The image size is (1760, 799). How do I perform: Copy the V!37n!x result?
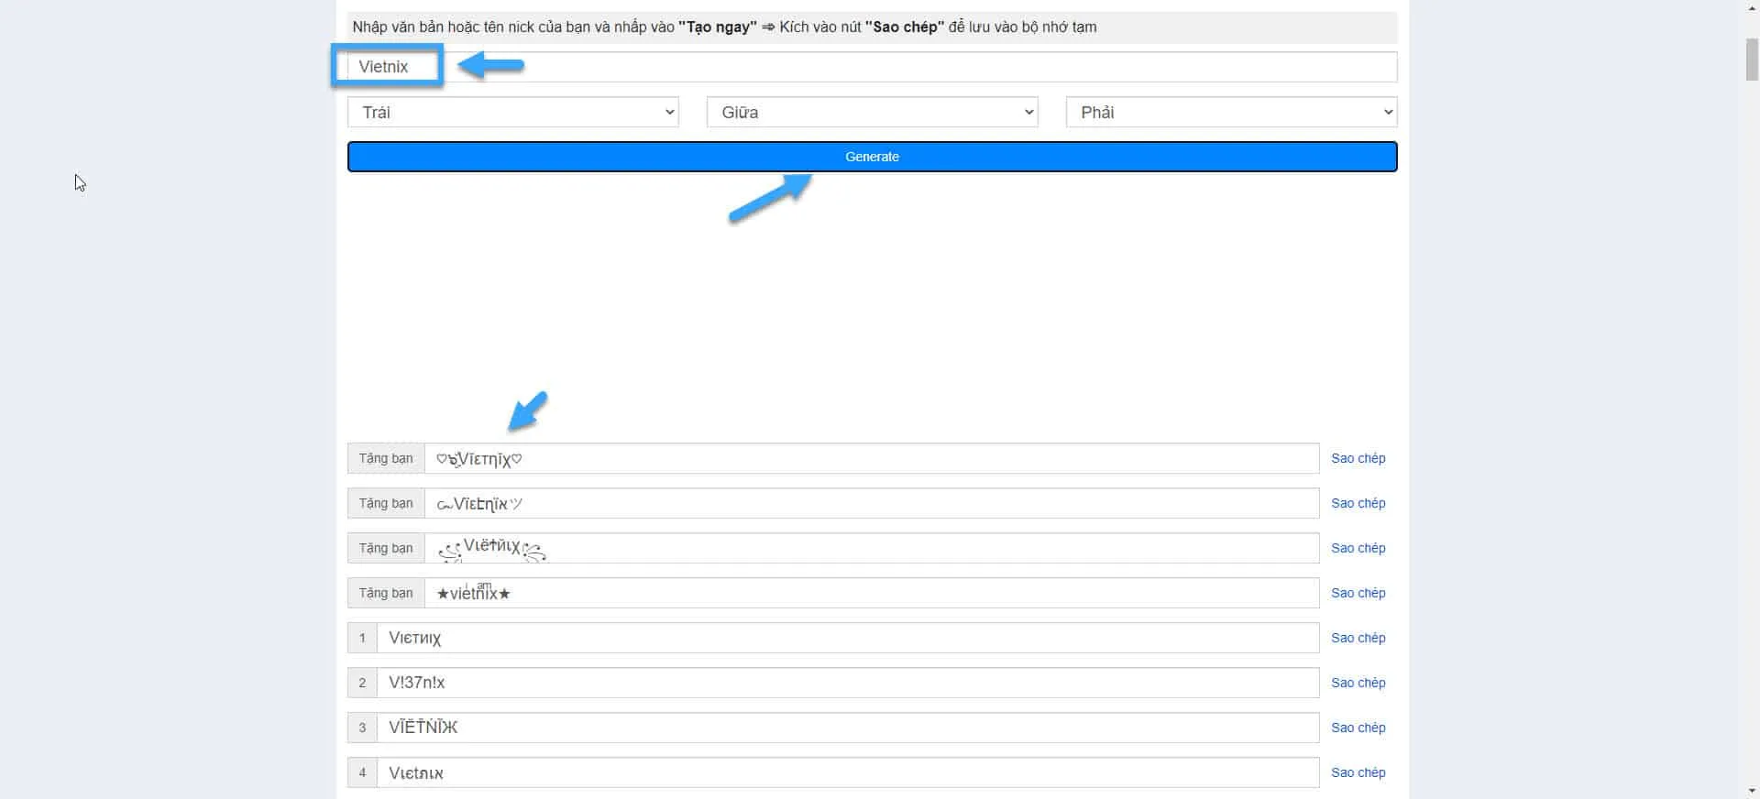(1358, 683)
